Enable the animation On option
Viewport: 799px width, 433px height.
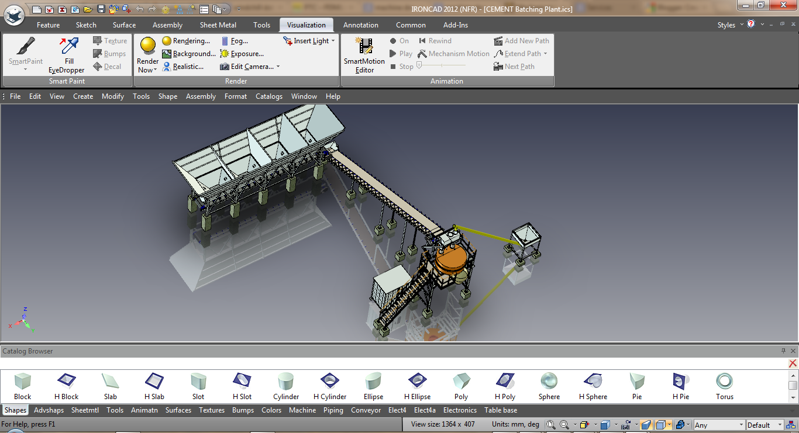tap(399, 40)
